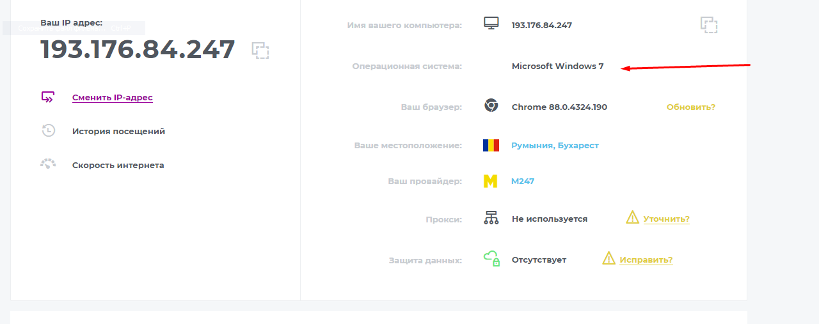Click the Chrome 88.0.4324.190 version text

click(559, 107)
